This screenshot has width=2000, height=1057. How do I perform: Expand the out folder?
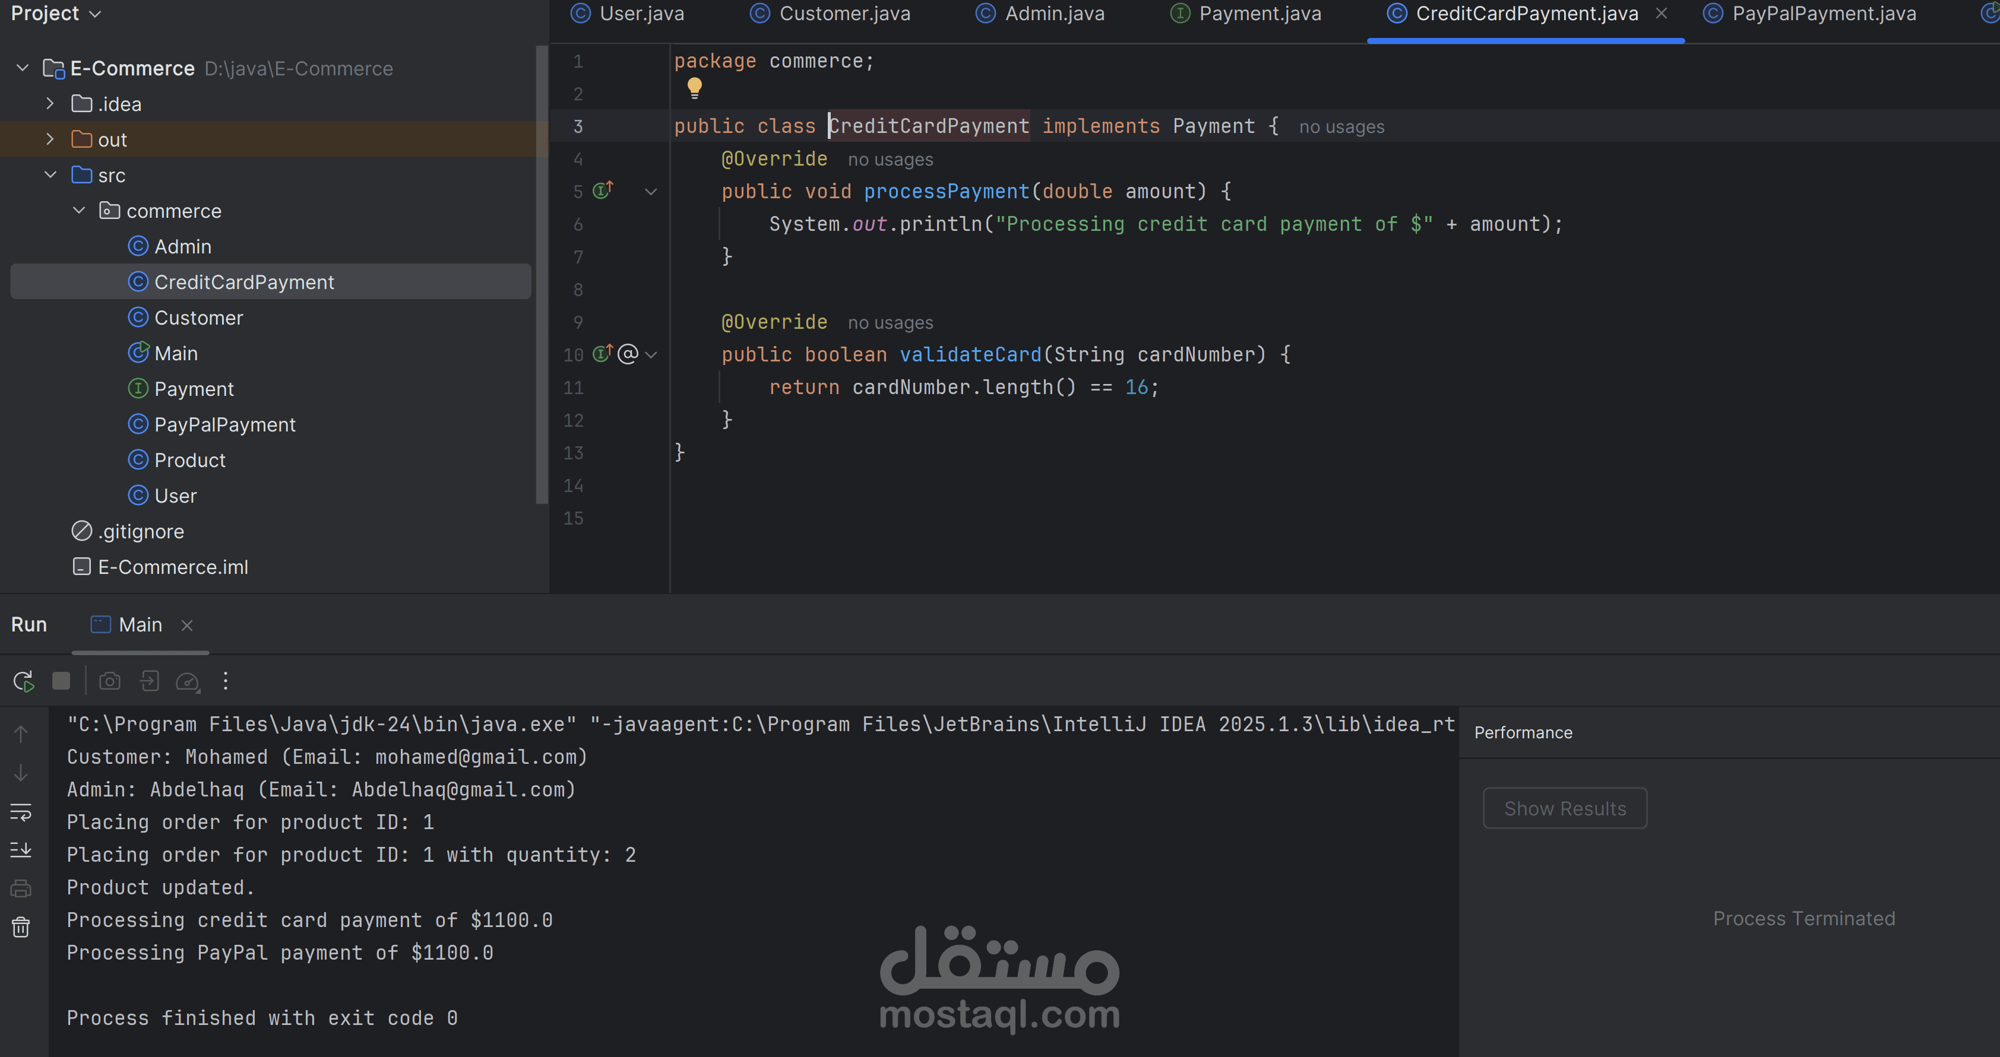coord(50,139)
